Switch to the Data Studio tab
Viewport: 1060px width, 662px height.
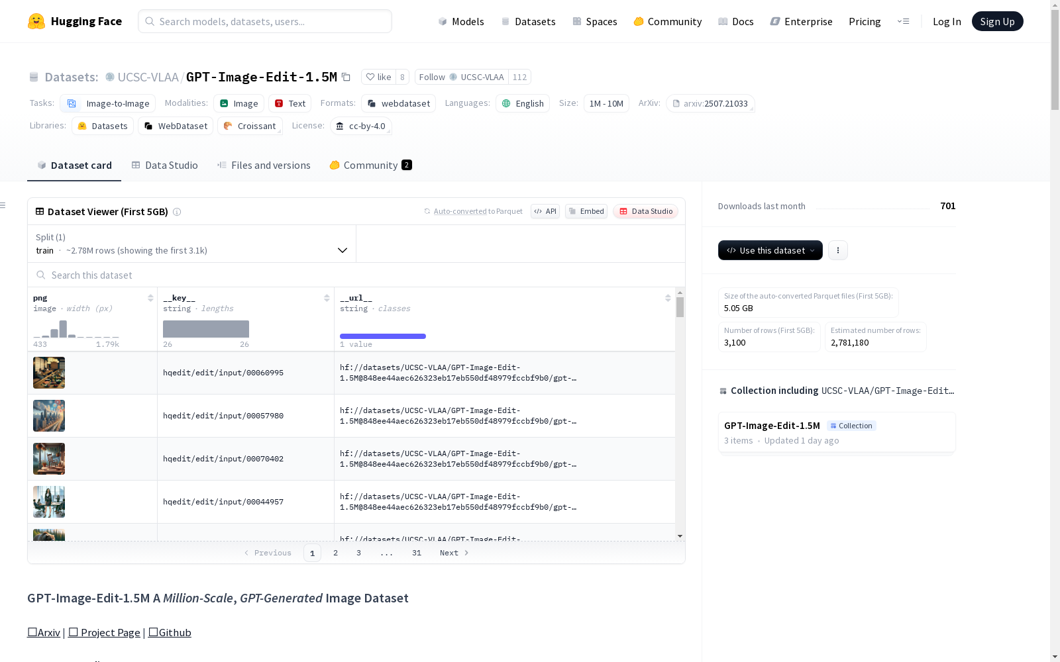[165, 165]
